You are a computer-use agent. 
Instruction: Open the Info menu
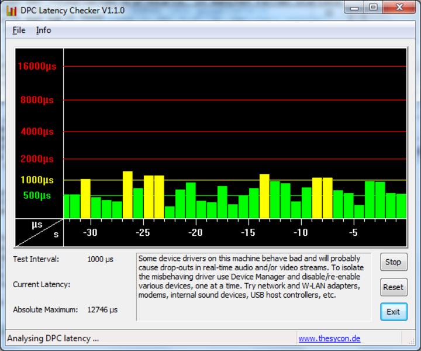[x=43, y=30]
